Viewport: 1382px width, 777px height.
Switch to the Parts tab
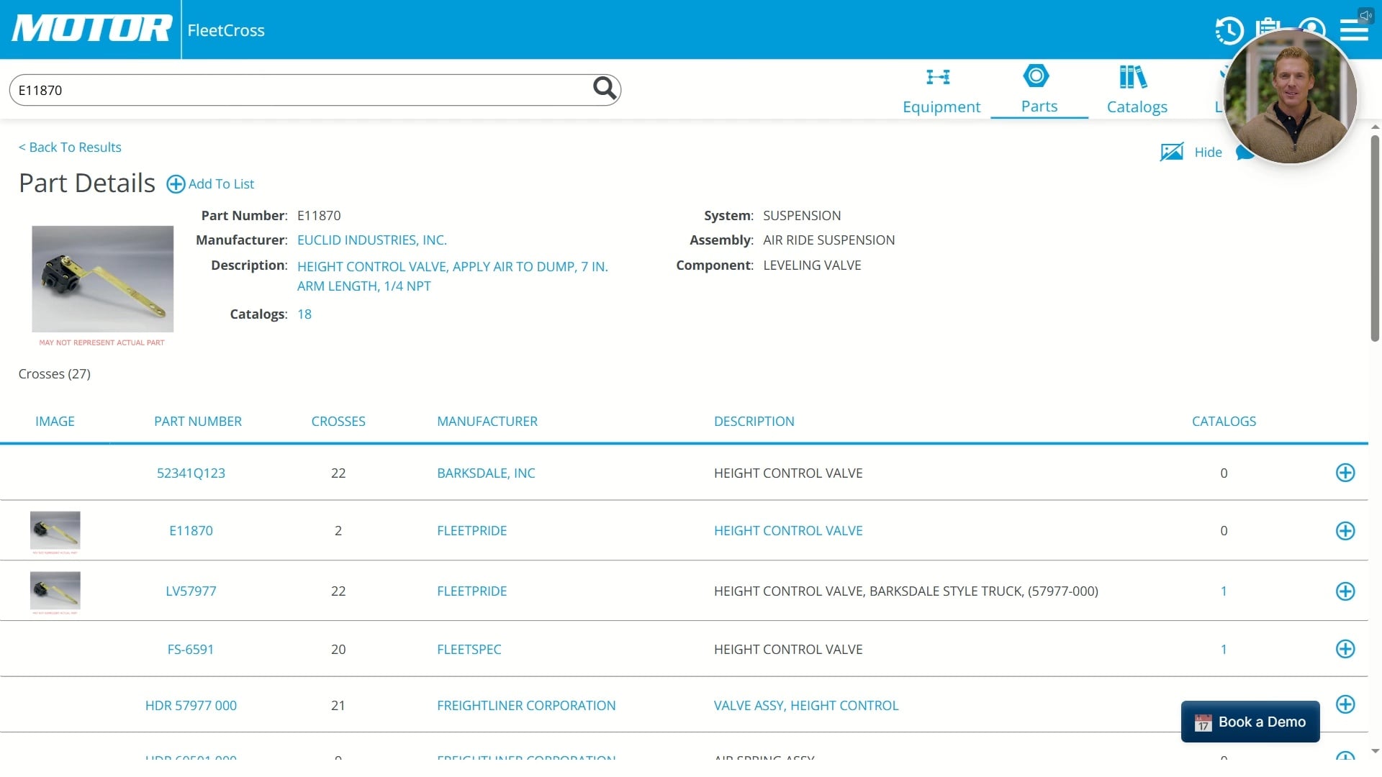pos(1039,91)
